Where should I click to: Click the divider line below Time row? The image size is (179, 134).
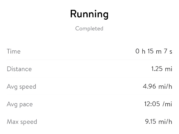click(89, 60)
